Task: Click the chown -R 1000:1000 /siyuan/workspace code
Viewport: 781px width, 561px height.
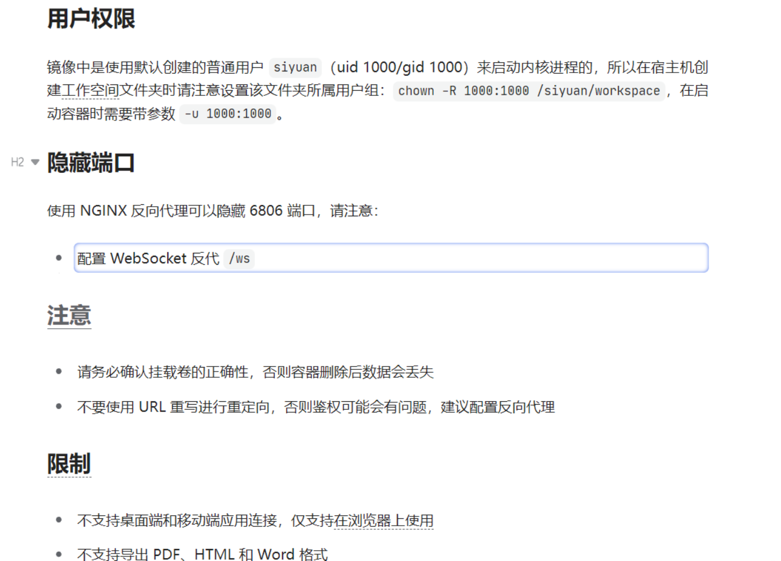Action: [529, 91]
